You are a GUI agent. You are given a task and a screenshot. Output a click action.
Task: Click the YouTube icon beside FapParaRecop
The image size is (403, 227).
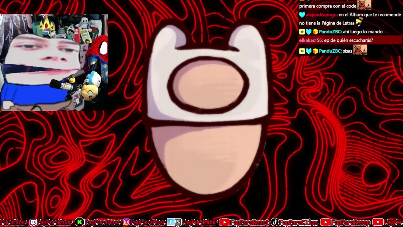(x=325, y=222)
